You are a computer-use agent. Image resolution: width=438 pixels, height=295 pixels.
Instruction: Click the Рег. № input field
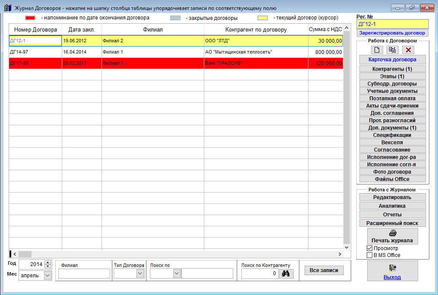[393, 24]
